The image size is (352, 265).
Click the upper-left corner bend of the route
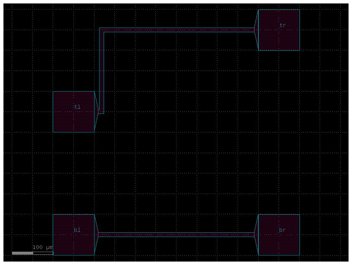[x=101, y=30]
